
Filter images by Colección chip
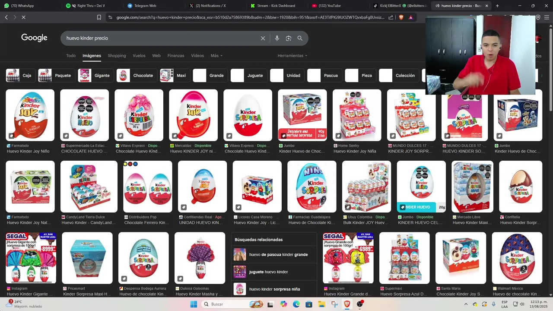tap(399, 76)
